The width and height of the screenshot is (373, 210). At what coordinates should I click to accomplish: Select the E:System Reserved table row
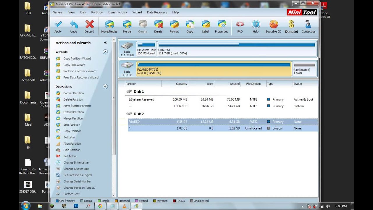223,99
